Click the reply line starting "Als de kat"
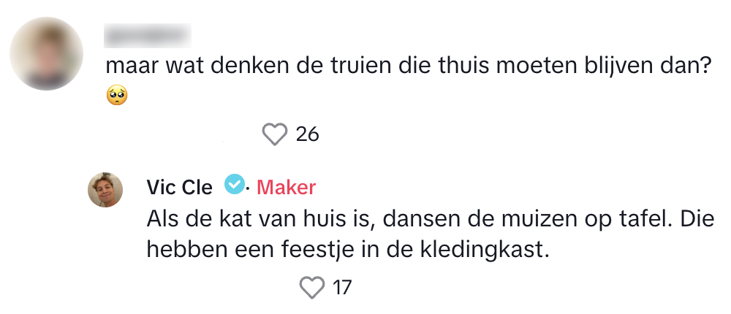This screenshot has height=314, width=731. [x=430, y=219]
